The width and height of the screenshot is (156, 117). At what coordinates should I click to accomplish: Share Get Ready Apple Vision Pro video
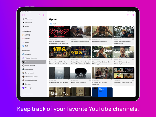pos(133,80)
